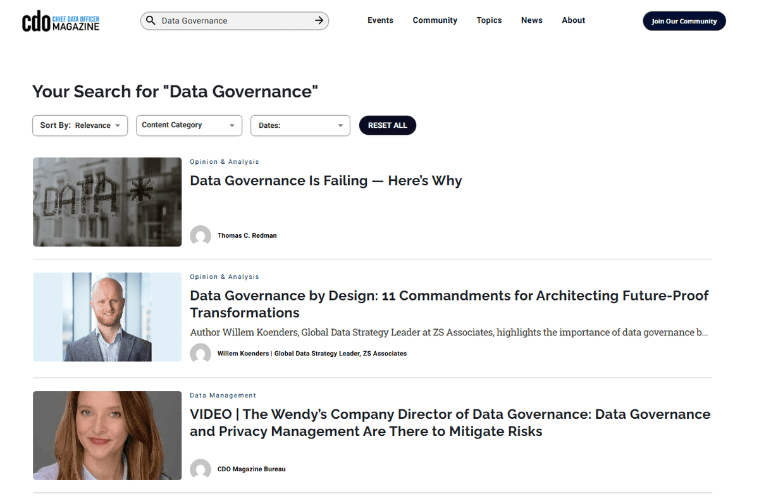The height and width of the screenshot is (496, 759).
Task: Open "Data Governance Is Failing" article
Action: [x=326, y=181]
